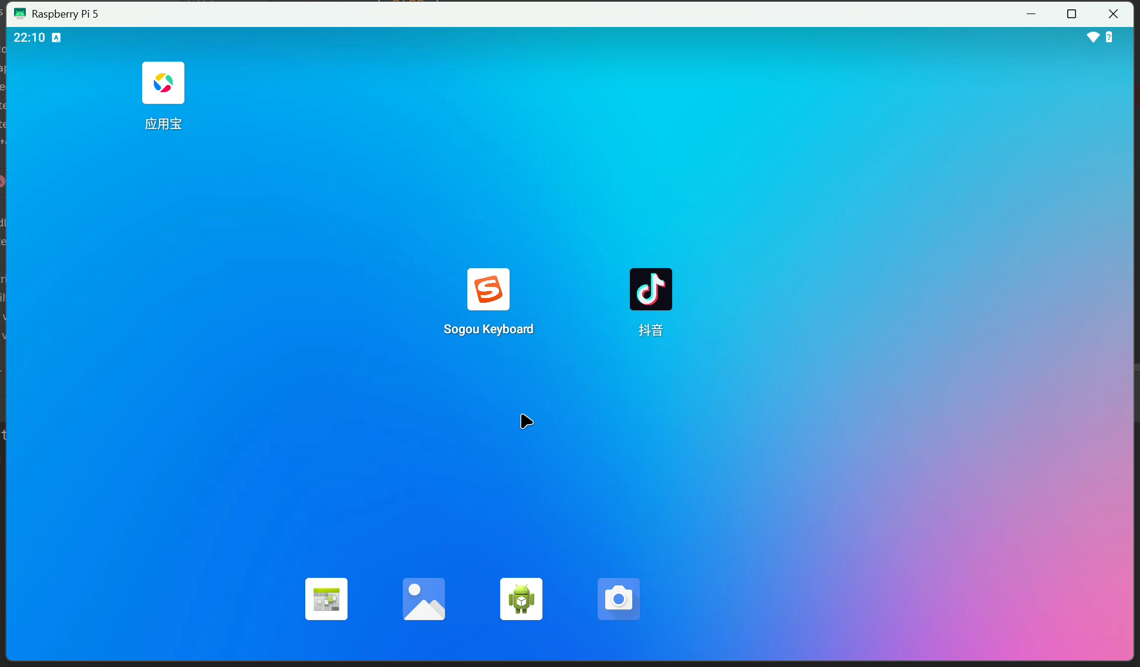Screen dimensions: 1140x667
Task: Close the Raspberry Pi 5 window
Action: pos(1113,13)
